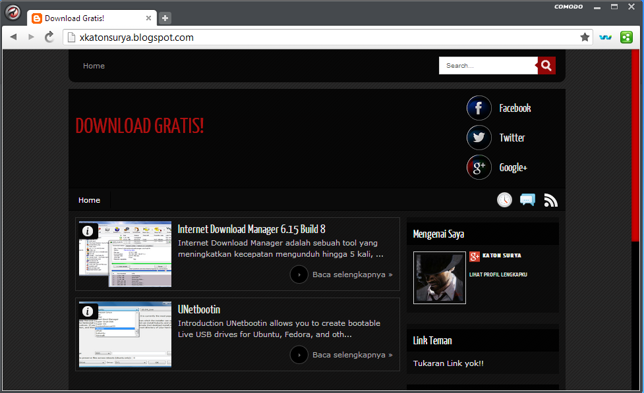This screenshot has width=644, height=393.
Task: Maximize the Comodo browser window
Action: (614, 7)
